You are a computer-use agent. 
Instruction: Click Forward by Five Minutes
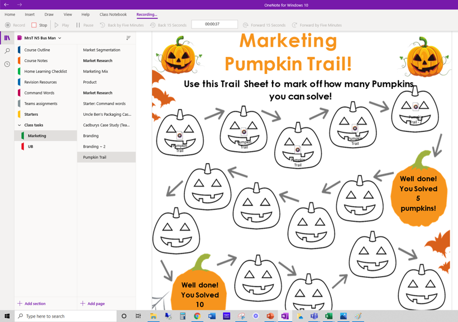point(317,25)
